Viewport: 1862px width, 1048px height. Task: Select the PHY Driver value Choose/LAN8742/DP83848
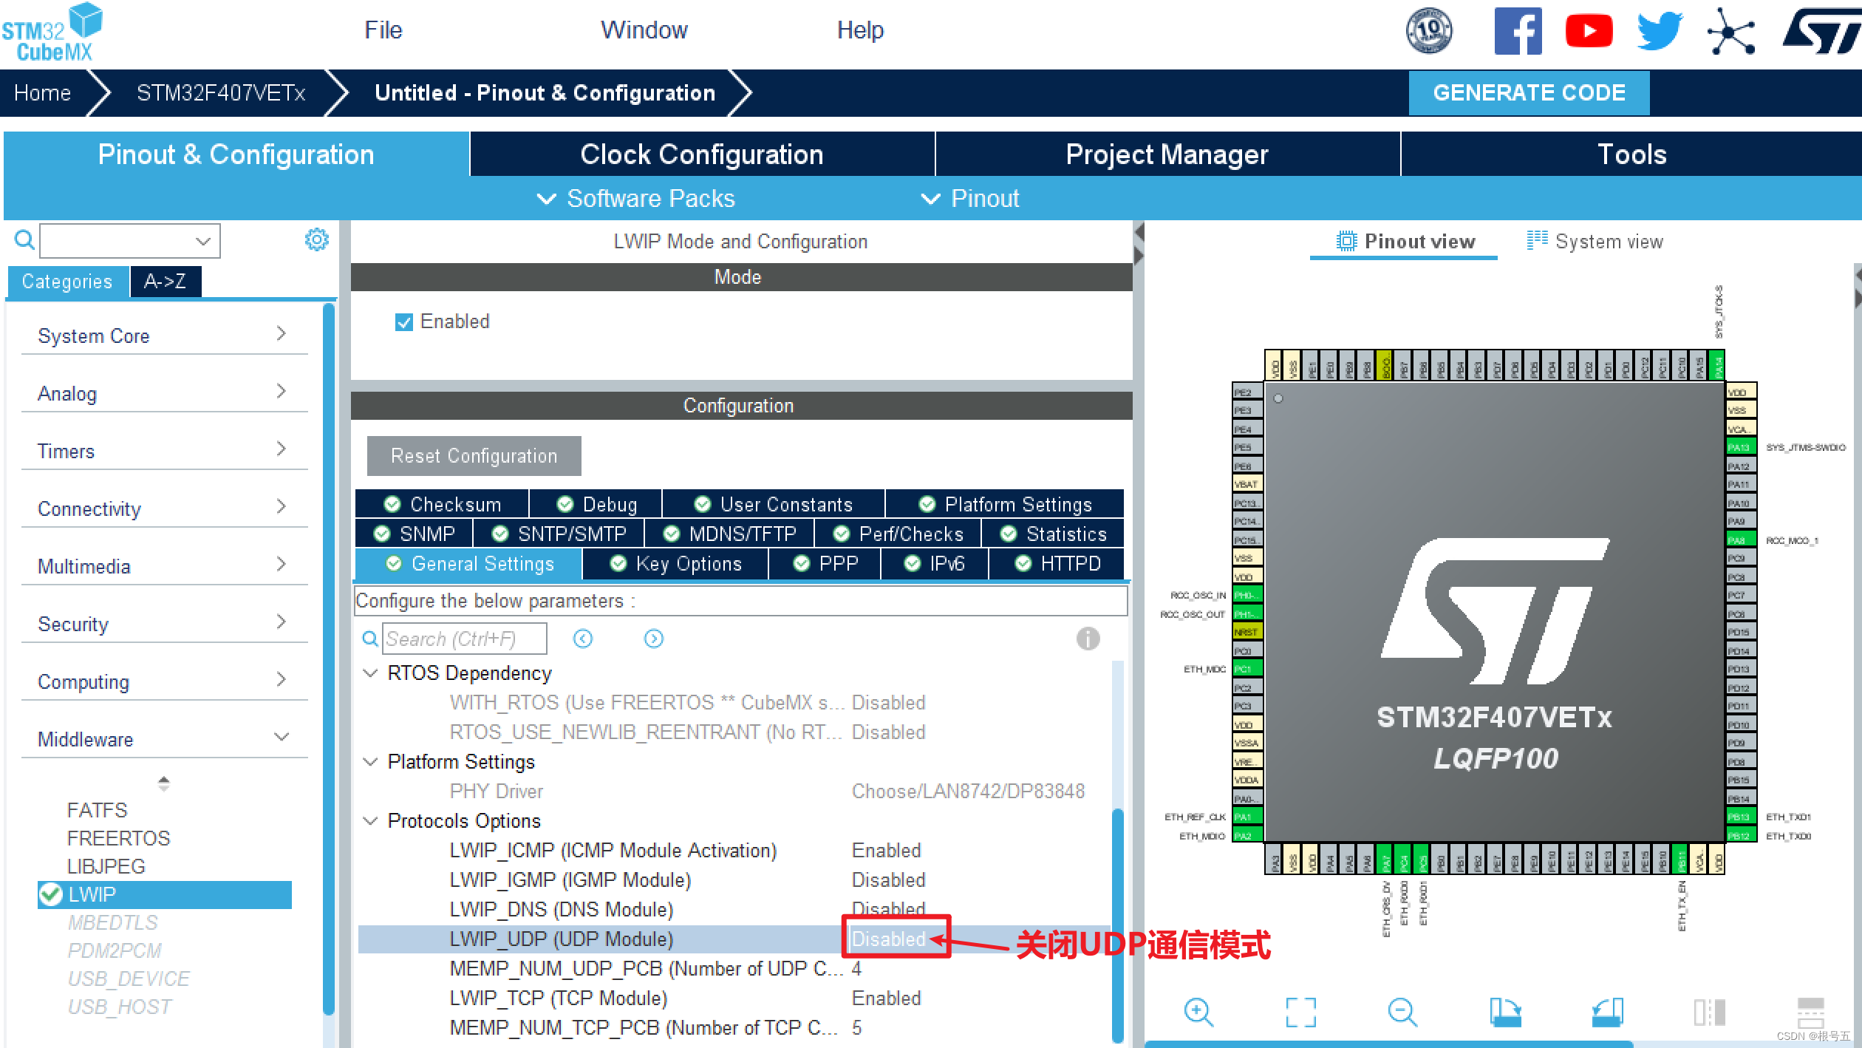pyautogui.click(x=968, y=791)
